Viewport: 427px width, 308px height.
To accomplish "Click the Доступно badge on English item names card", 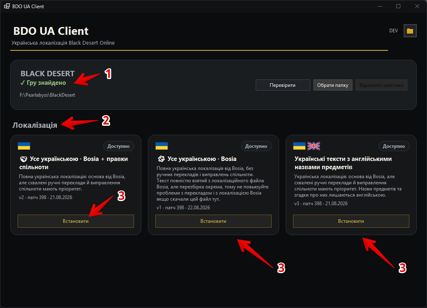I will pyautogui.click(x=394, y=146).
